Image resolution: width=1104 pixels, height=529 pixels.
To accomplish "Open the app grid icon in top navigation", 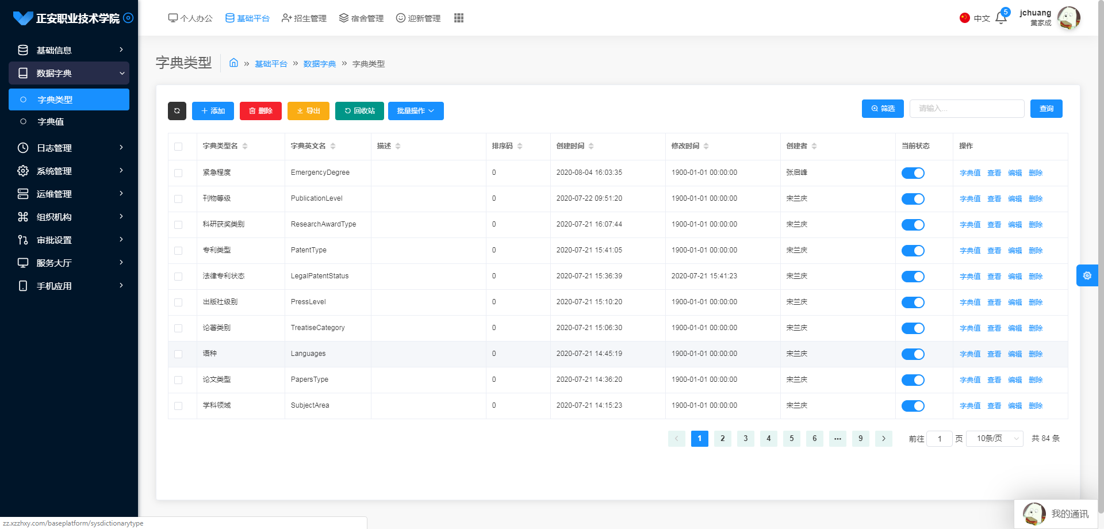I will click(458, 18).
